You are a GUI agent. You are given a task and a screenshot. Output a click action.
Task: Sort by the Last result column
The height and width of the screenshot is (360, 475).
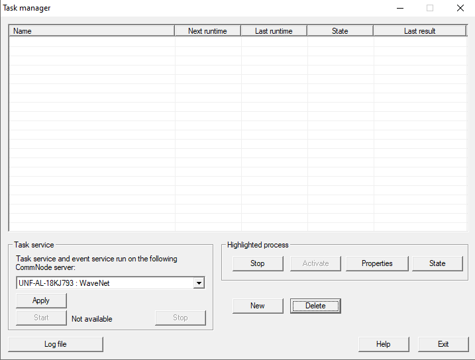420,31
